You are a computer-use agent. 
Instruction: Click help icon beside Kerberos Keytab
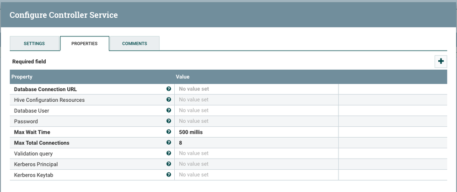tap(169, 175)
